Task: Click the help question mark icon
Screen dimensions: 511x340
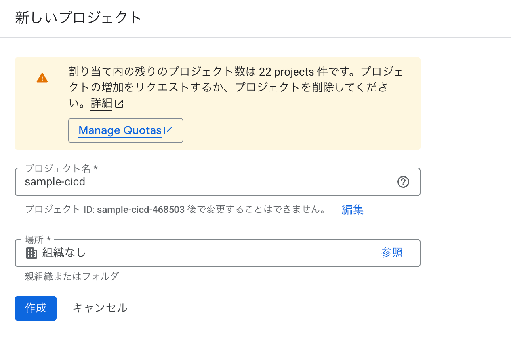Action: (x=403, y=182)
